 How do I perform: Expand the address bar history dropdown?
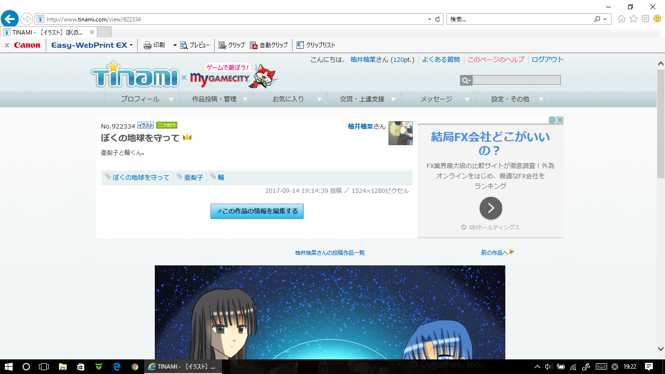pos(429,19)
